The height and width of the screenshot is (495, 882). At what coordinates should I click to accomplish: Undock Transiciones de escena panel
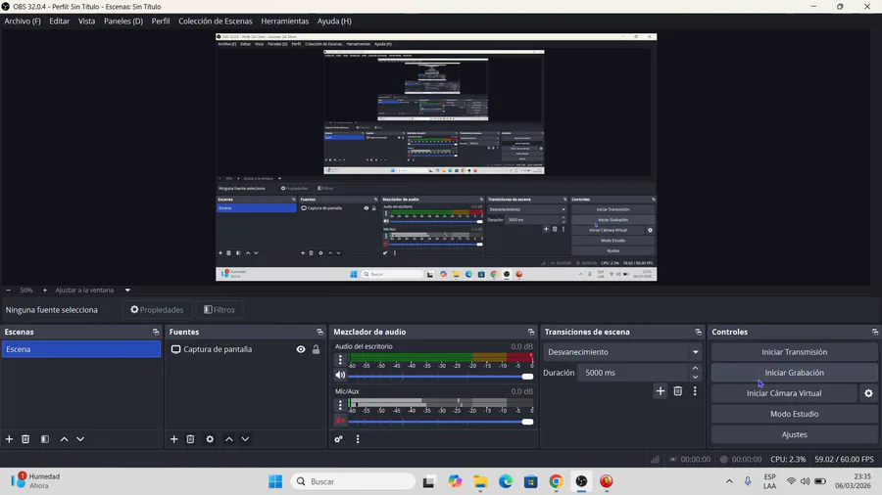(698, 332)
